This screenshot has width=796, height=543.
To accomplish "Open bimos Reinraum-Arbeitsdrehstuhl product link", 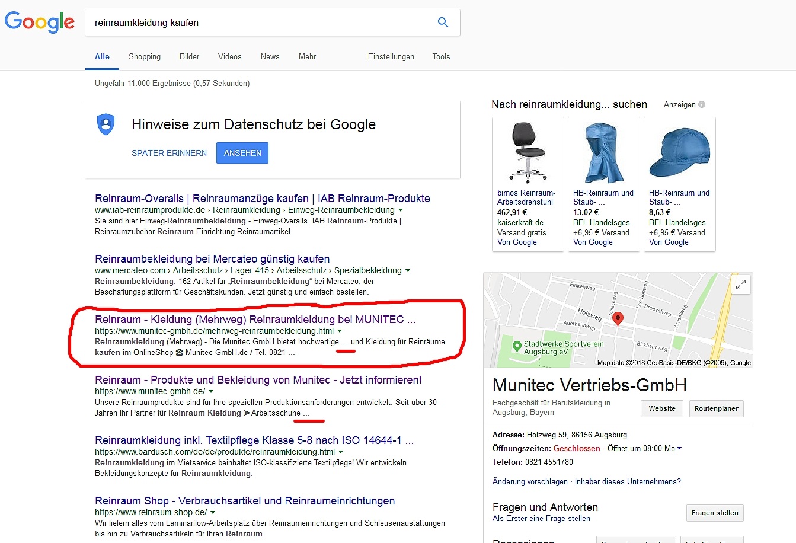I will pos(526,197).
